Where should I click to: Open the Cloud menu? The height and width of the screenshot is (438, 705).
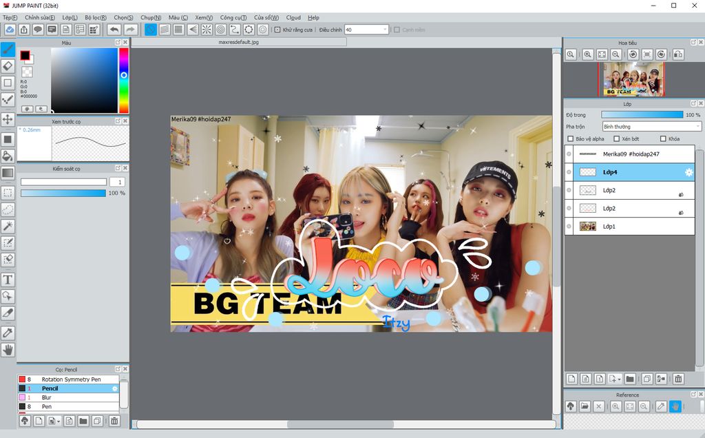click(x=293, y=17)
